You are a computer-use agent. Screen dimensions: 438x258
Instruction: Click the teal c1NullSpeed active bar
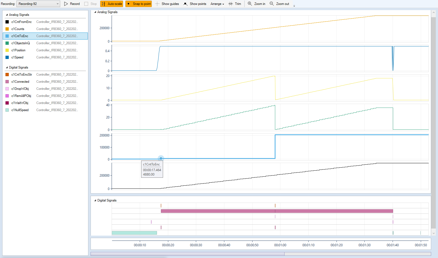[134, 233]
